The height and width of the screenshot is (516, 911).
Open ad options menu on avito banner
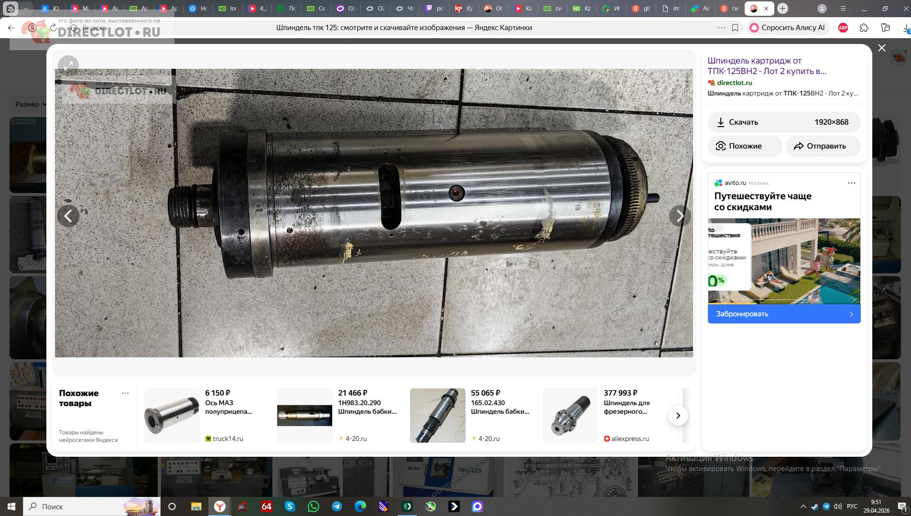pyautogui.click(x=851, y=183)
